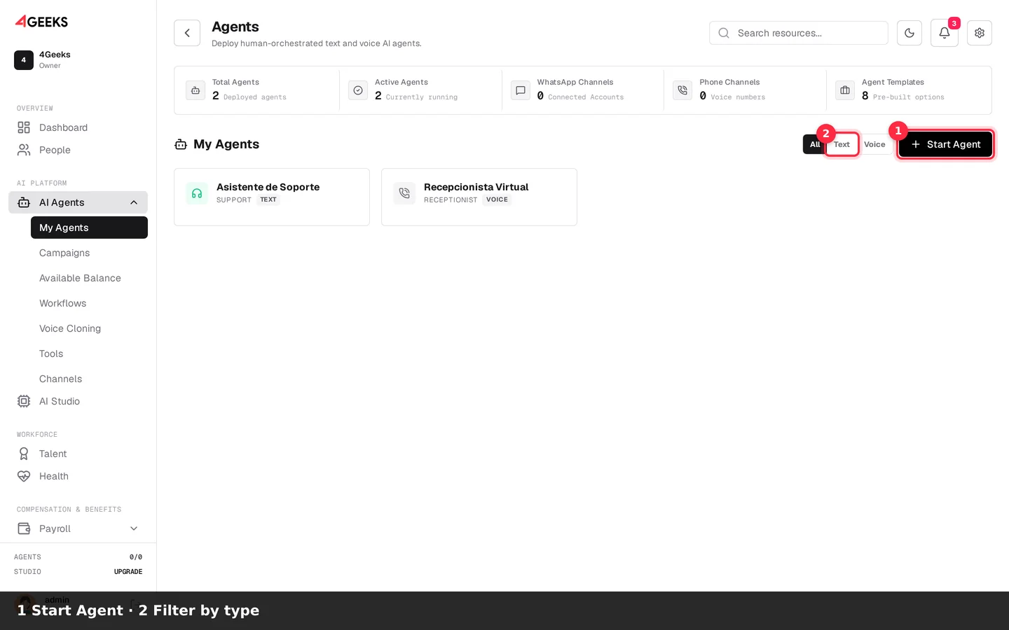
Task: Click the People icon in the sidebar
Action: point(24,150)
